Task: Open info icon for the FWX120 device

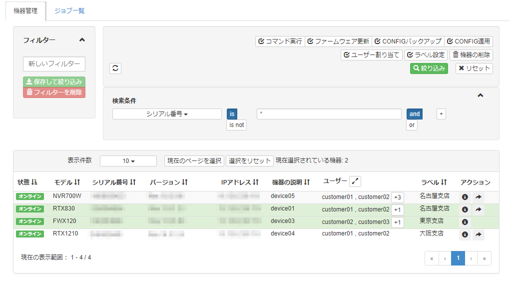Action: coord(464,221)
